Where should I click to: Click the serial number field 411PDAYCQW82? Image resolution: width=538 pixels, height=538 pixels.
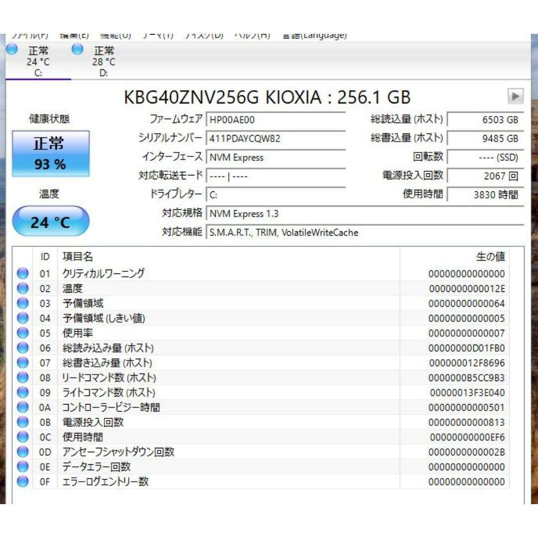click(276, 138)
